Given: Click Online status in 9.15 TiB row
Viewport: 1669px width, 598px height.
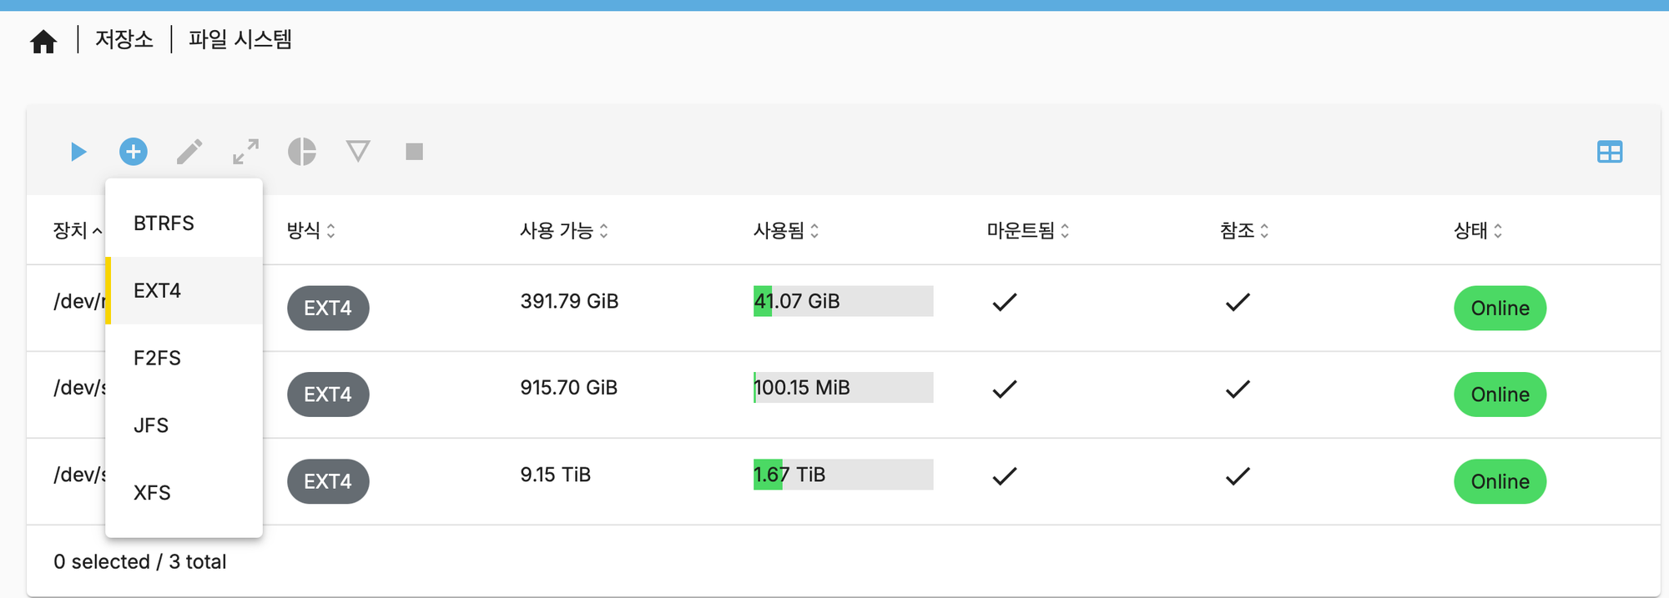Looking at the screenshot, I should coord(1500,481).
